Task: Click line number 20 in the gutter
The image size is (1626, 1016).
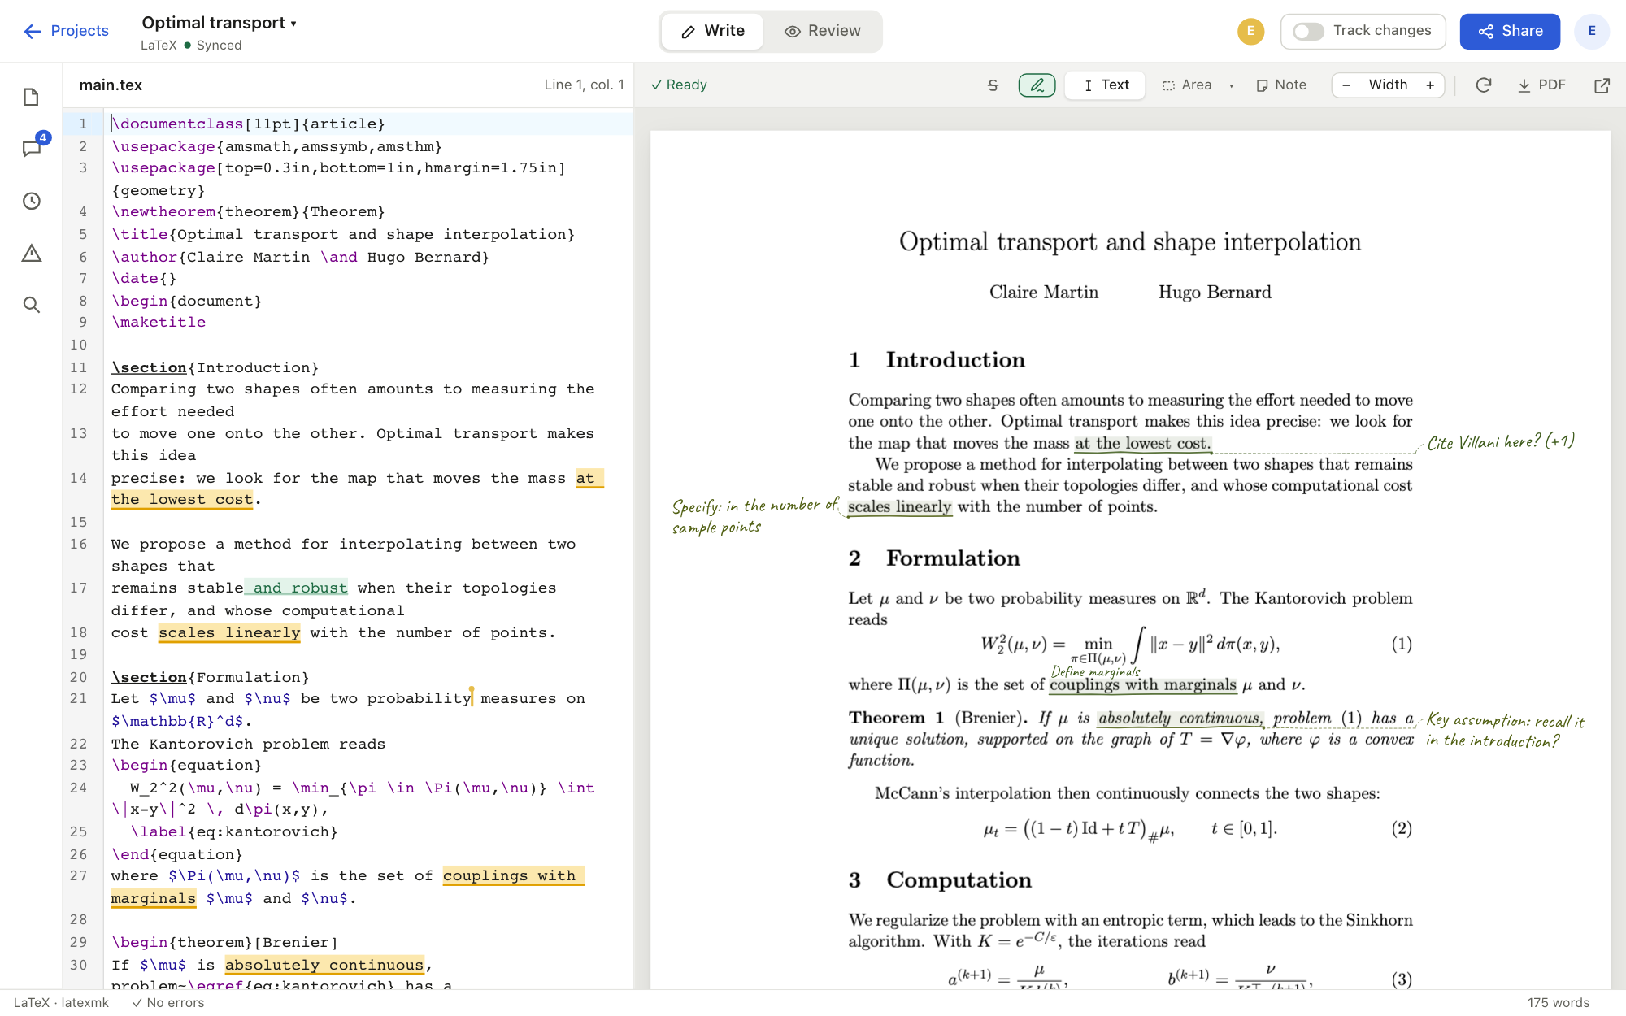Action: click(x=79, y=677)
